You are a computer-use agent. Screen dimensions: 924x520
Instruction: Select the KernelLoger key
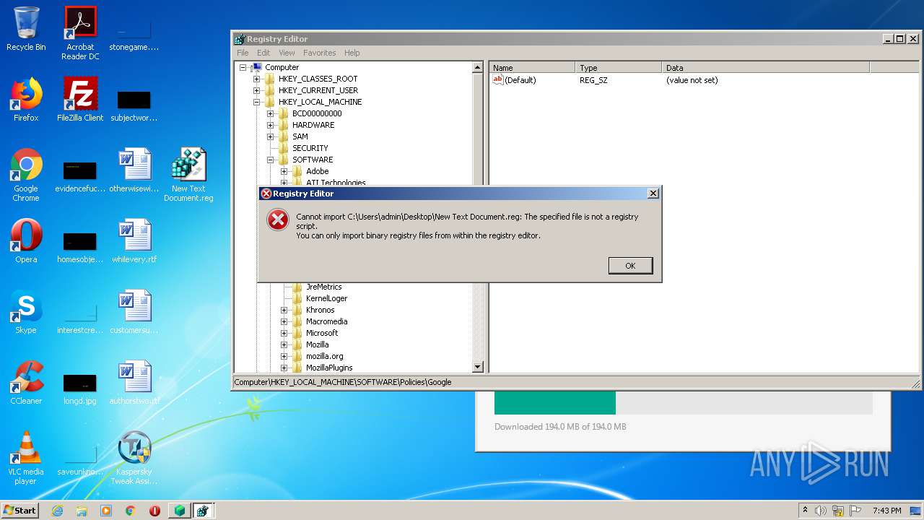tap(326, 298)
